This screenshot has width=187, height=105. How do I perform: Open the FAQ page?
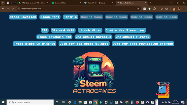tap(45, 30)
